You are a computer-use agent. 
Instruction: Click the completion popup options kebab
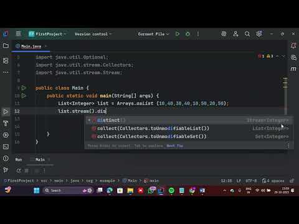(288, 146)
